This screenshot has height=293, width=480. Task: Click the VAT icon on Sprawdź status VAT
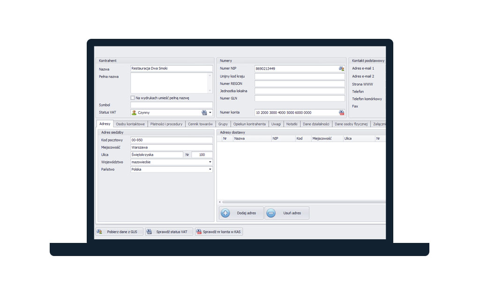pyautogui.click(x=149, y=231)
